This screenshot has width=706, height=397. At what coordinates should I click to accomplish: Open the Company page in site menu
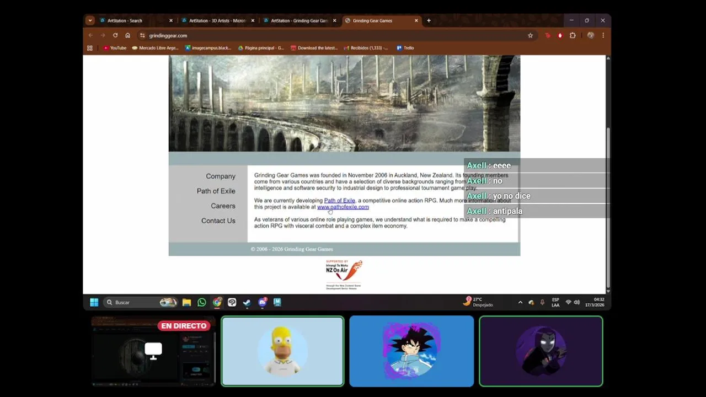tap(221, 176)
